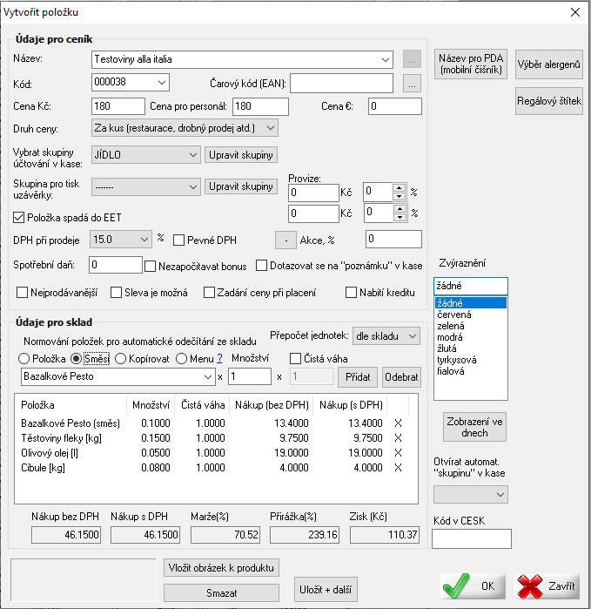
Task: Click the red X Zavřít button
Action: coord(547,586)
